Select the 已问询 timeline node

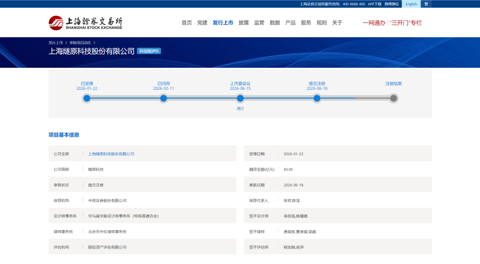click(163, 98)
